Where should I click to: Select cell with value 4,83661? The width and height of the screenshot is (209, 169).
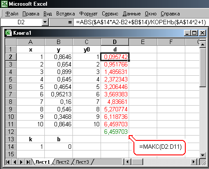tap(115, 102)
